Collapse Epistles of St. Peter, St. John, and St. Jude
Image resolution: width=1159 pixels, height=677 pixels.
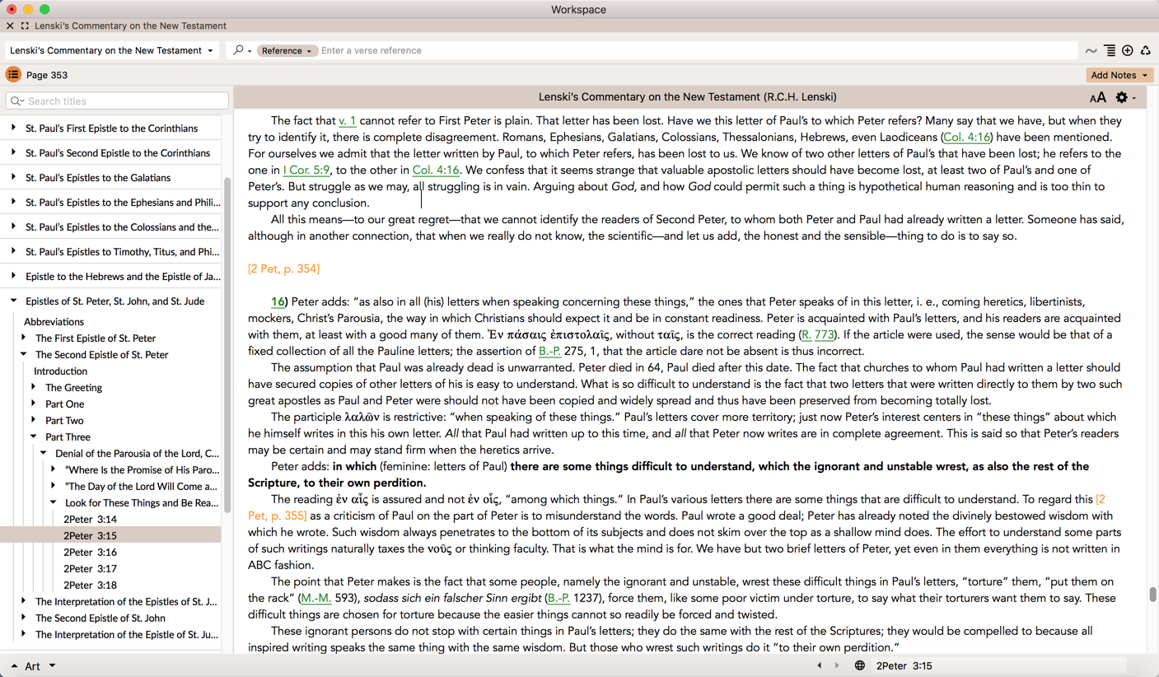point(13,301)
